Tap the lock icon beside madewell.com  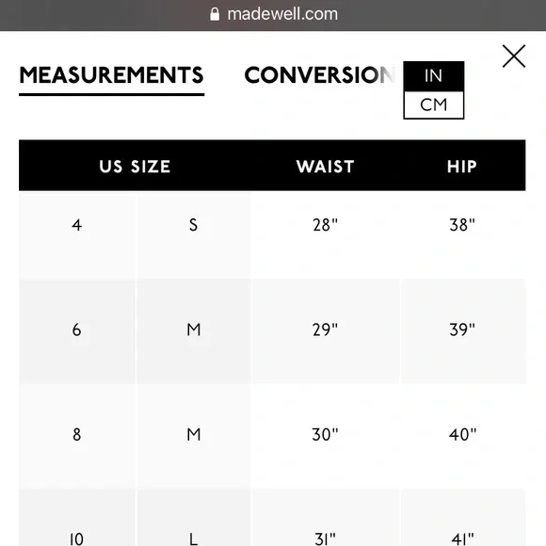tap(215, 15)
